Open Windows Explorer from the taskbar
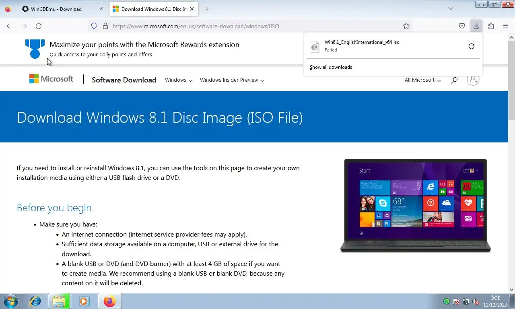Screen dimensions: 515x309 tap(59, 301)
